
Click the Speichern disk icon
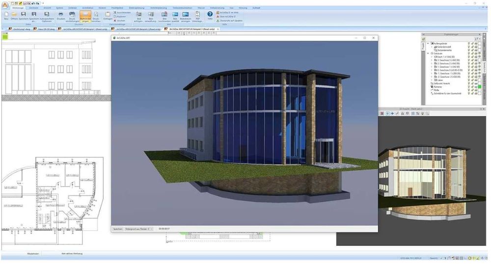point(23,16)
